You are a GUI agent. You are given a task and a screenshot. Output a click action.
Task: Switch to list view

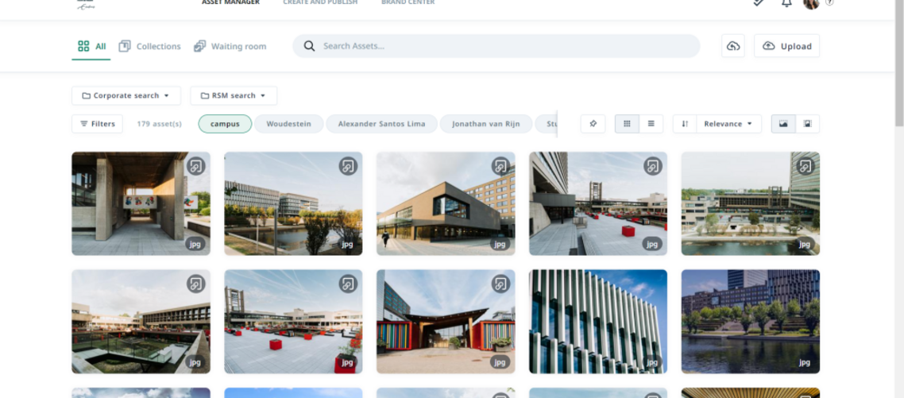click(x=651, y=124)
